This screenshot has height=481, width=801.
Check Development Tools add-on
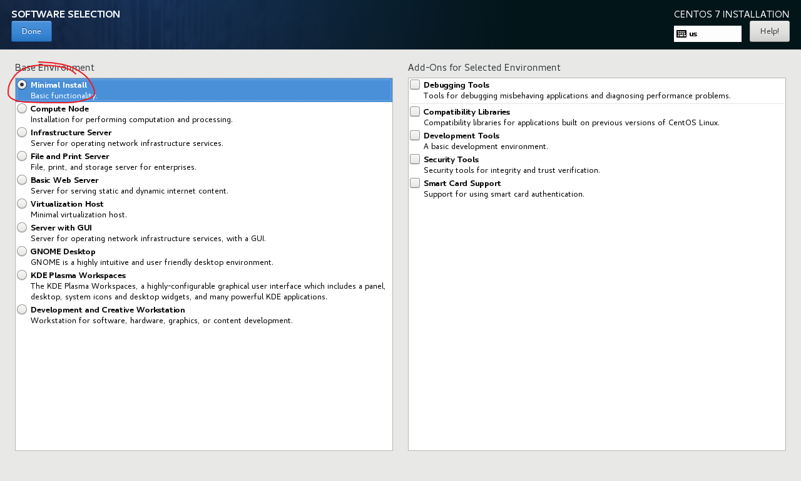click(x=415, y=135)
